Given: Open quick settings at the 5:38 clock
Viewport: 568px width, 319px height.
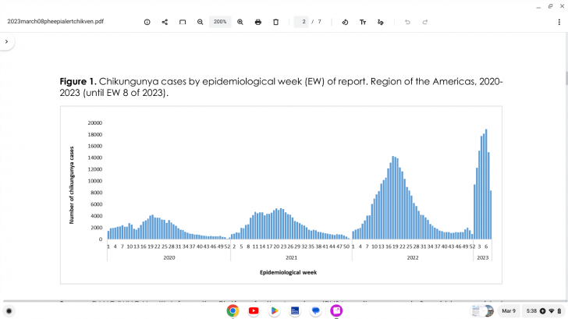Looking at the screenshot, I should point(543,310).
